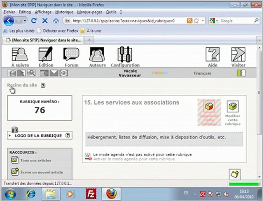The image size is (263, 201).
Task: Click the home page icon
Action: point(56,21)
